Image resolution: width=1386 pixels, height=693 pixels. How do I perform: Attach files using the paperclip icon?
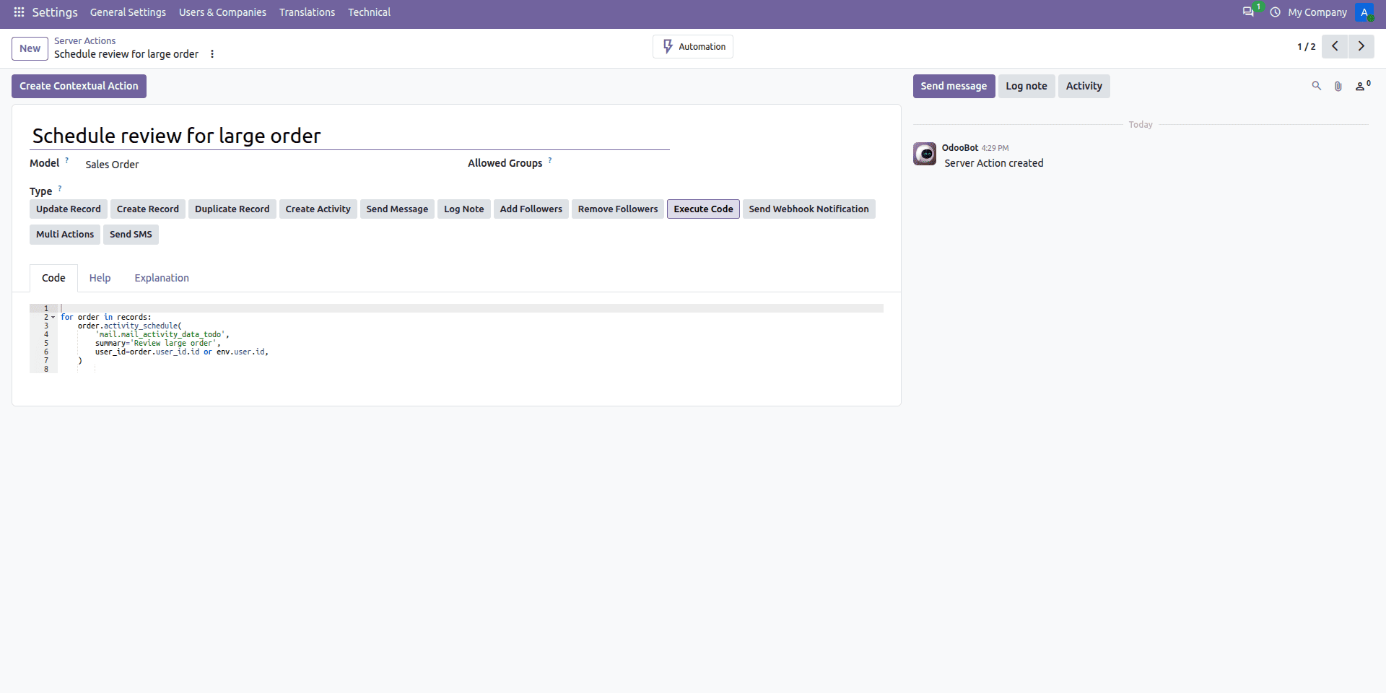point(1338,86)
